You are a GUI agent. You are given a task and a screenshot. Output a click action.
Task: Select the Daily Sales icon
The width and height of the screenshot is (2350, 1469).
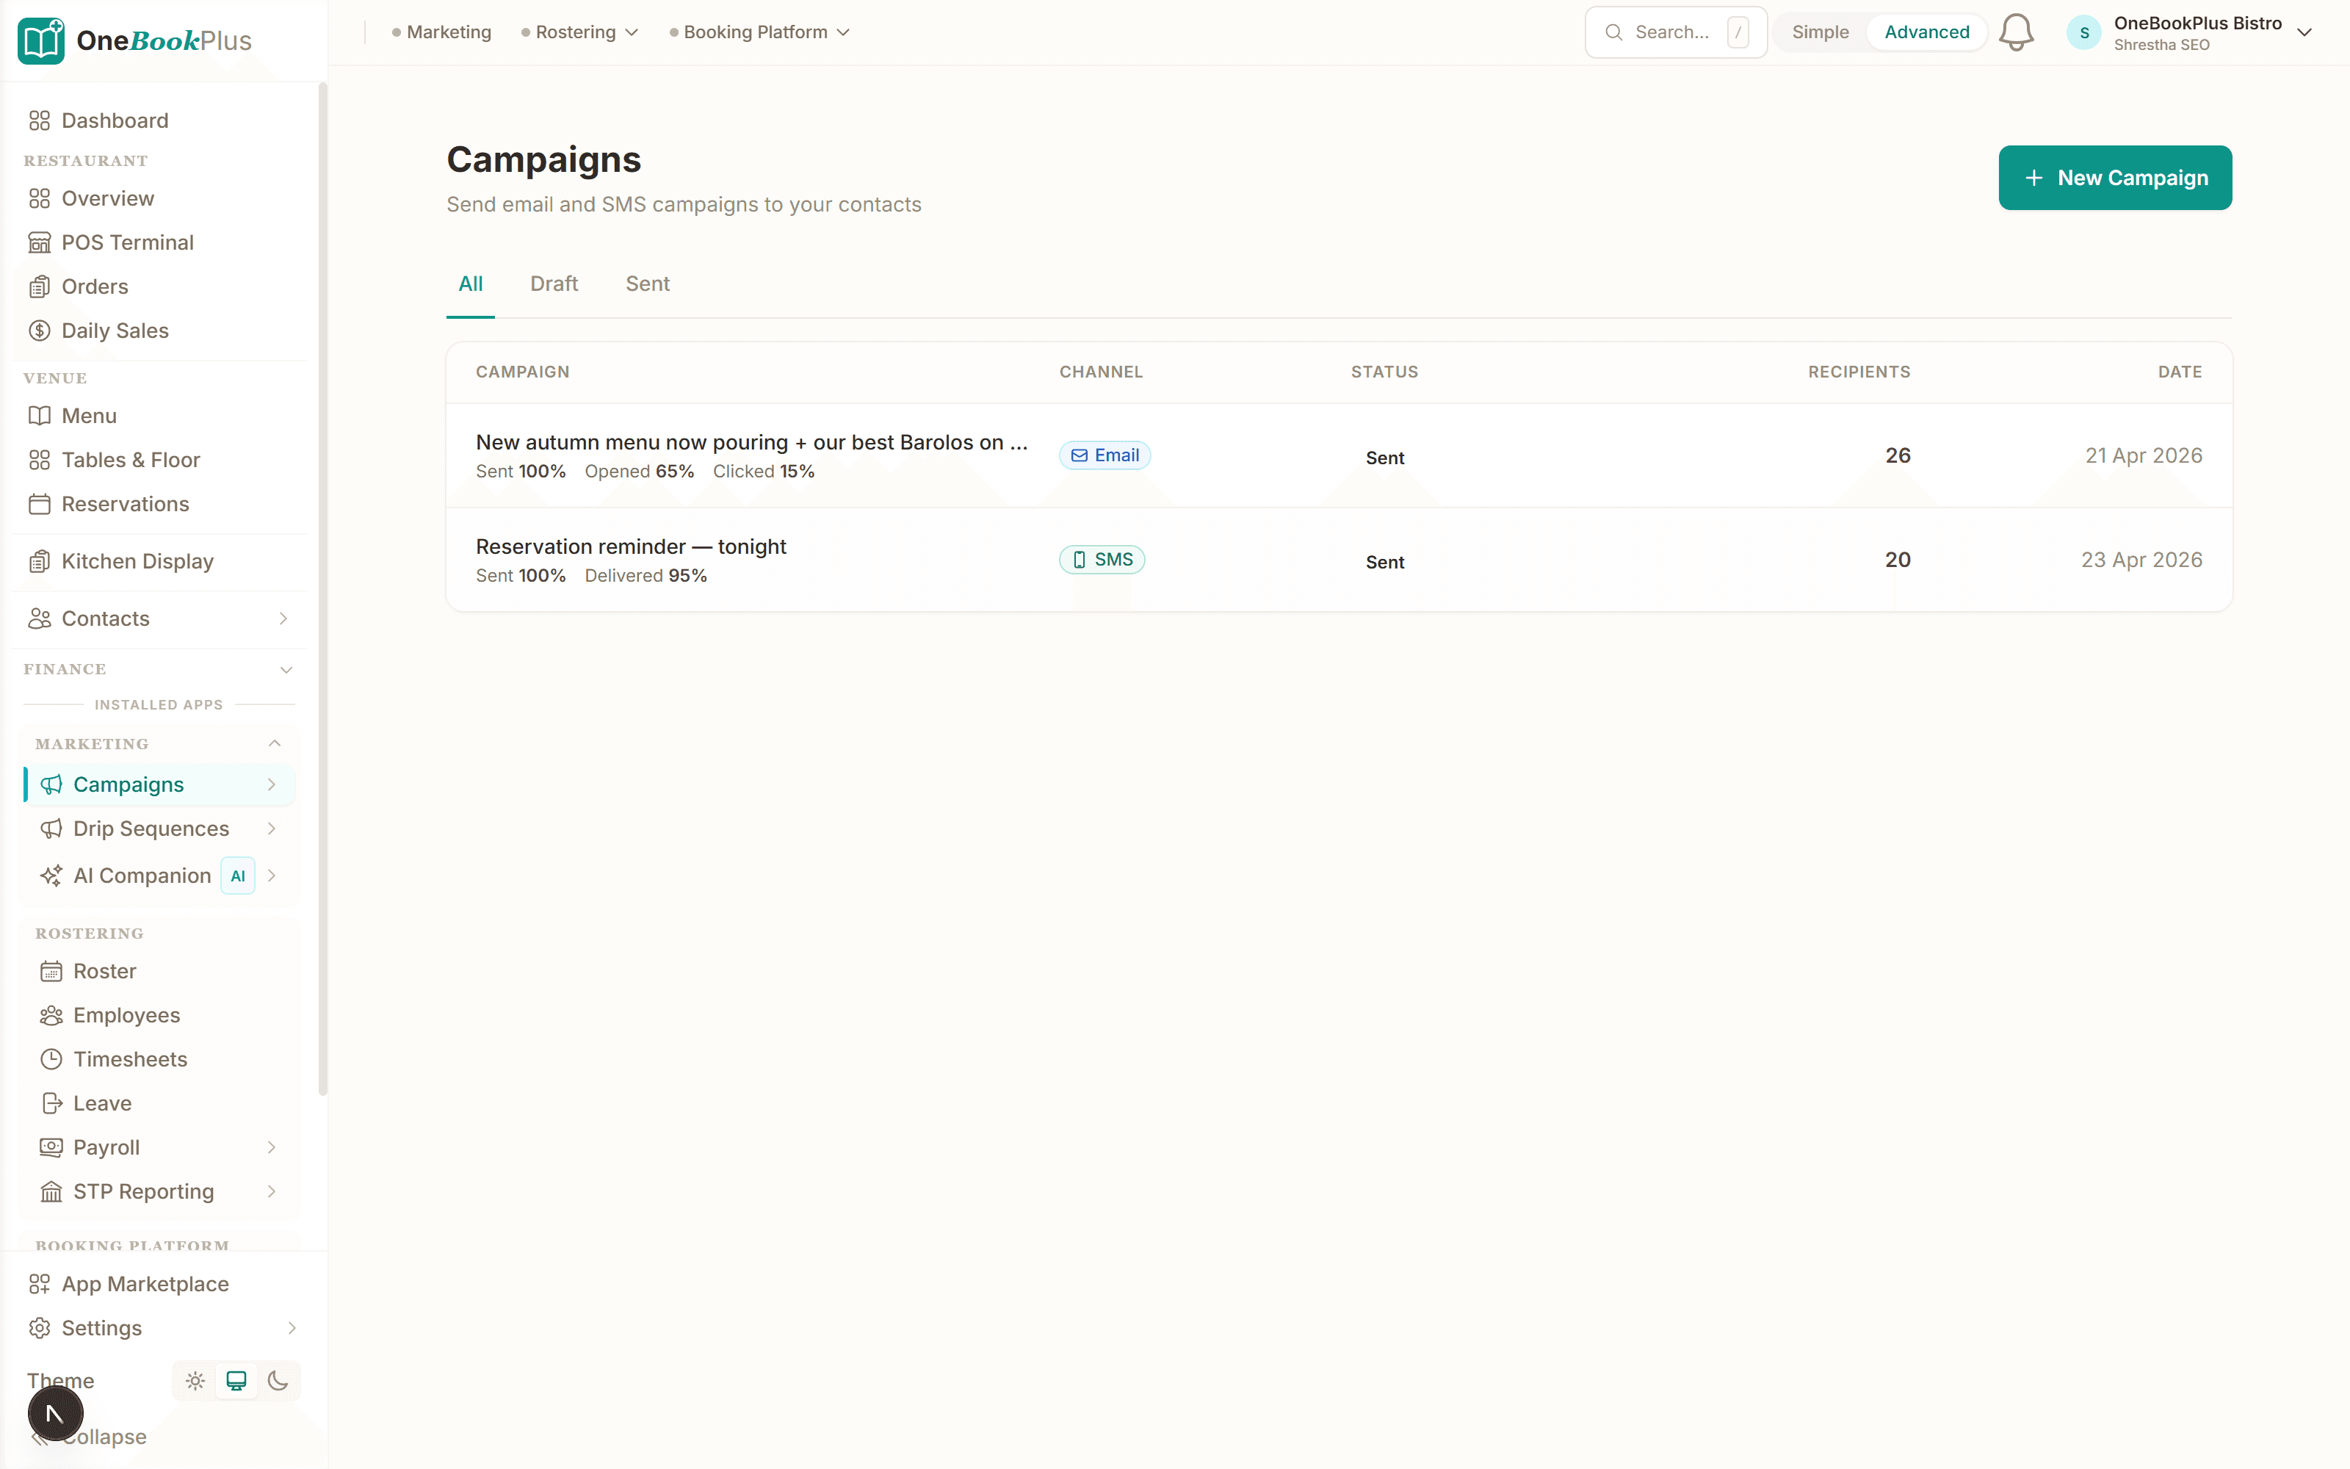[x=40, y=331]
